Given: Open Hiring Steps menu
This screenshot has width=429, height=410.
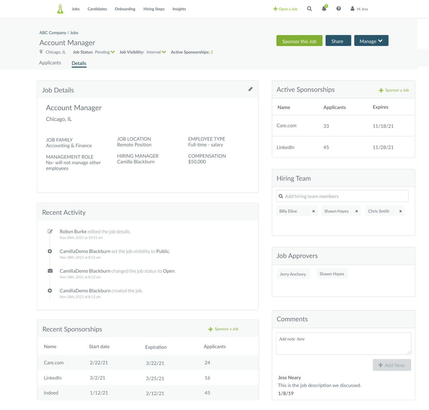Looking at the screenshot, I should (x=154, y=9).
